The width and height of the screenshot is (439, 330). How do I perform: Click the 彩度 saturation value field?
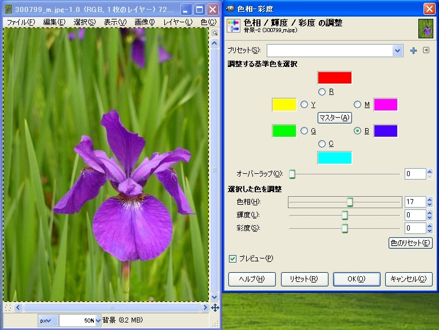point(416,228)
